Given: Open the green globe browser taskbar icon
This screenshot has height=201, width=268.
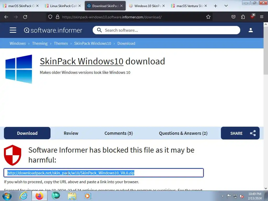Looking at the screenshot, I should [x=56, y=196].
